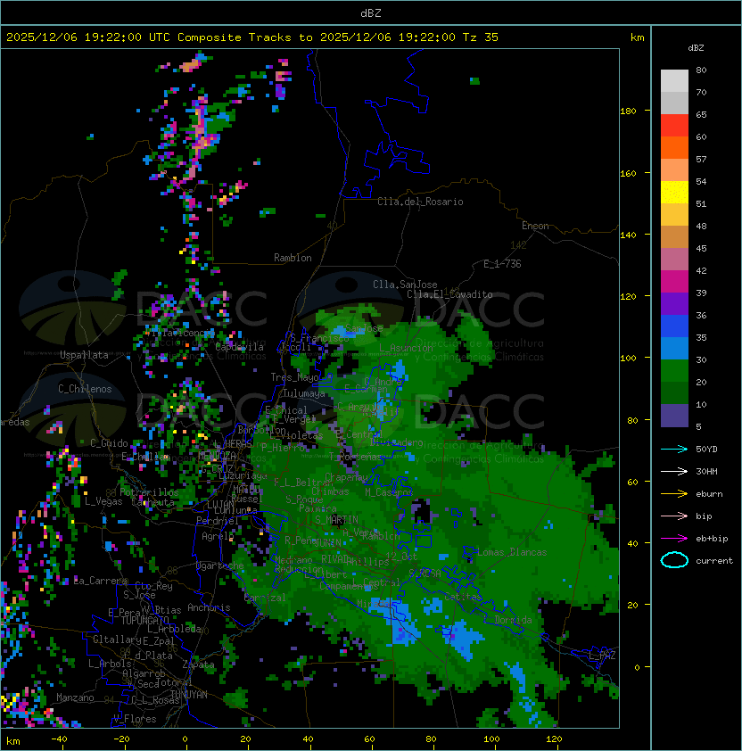
Task: Click the magenta eb+bip arrow in legend
Action: tap(674, 539)
